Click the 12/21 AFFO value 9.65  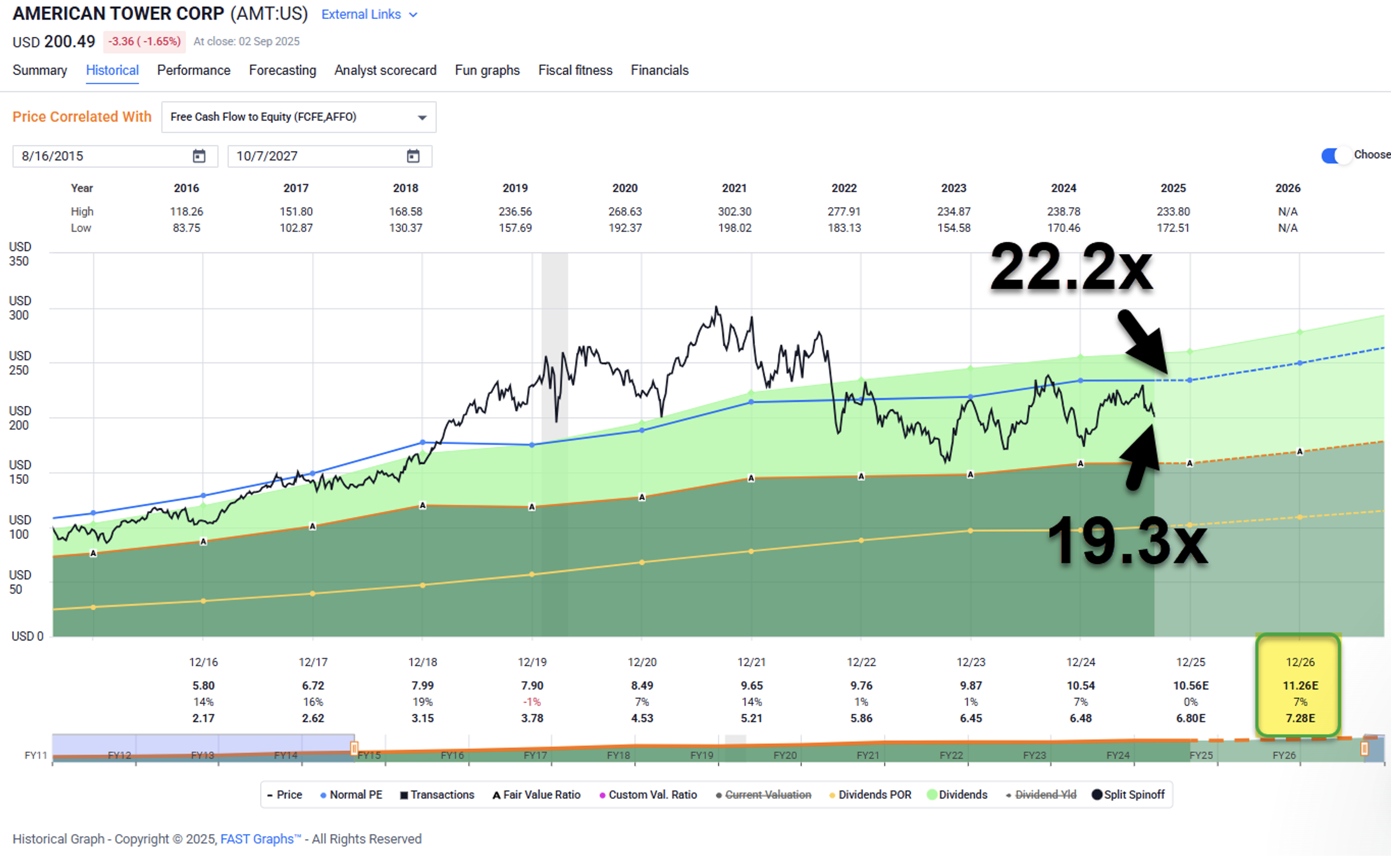pos(751,685)
